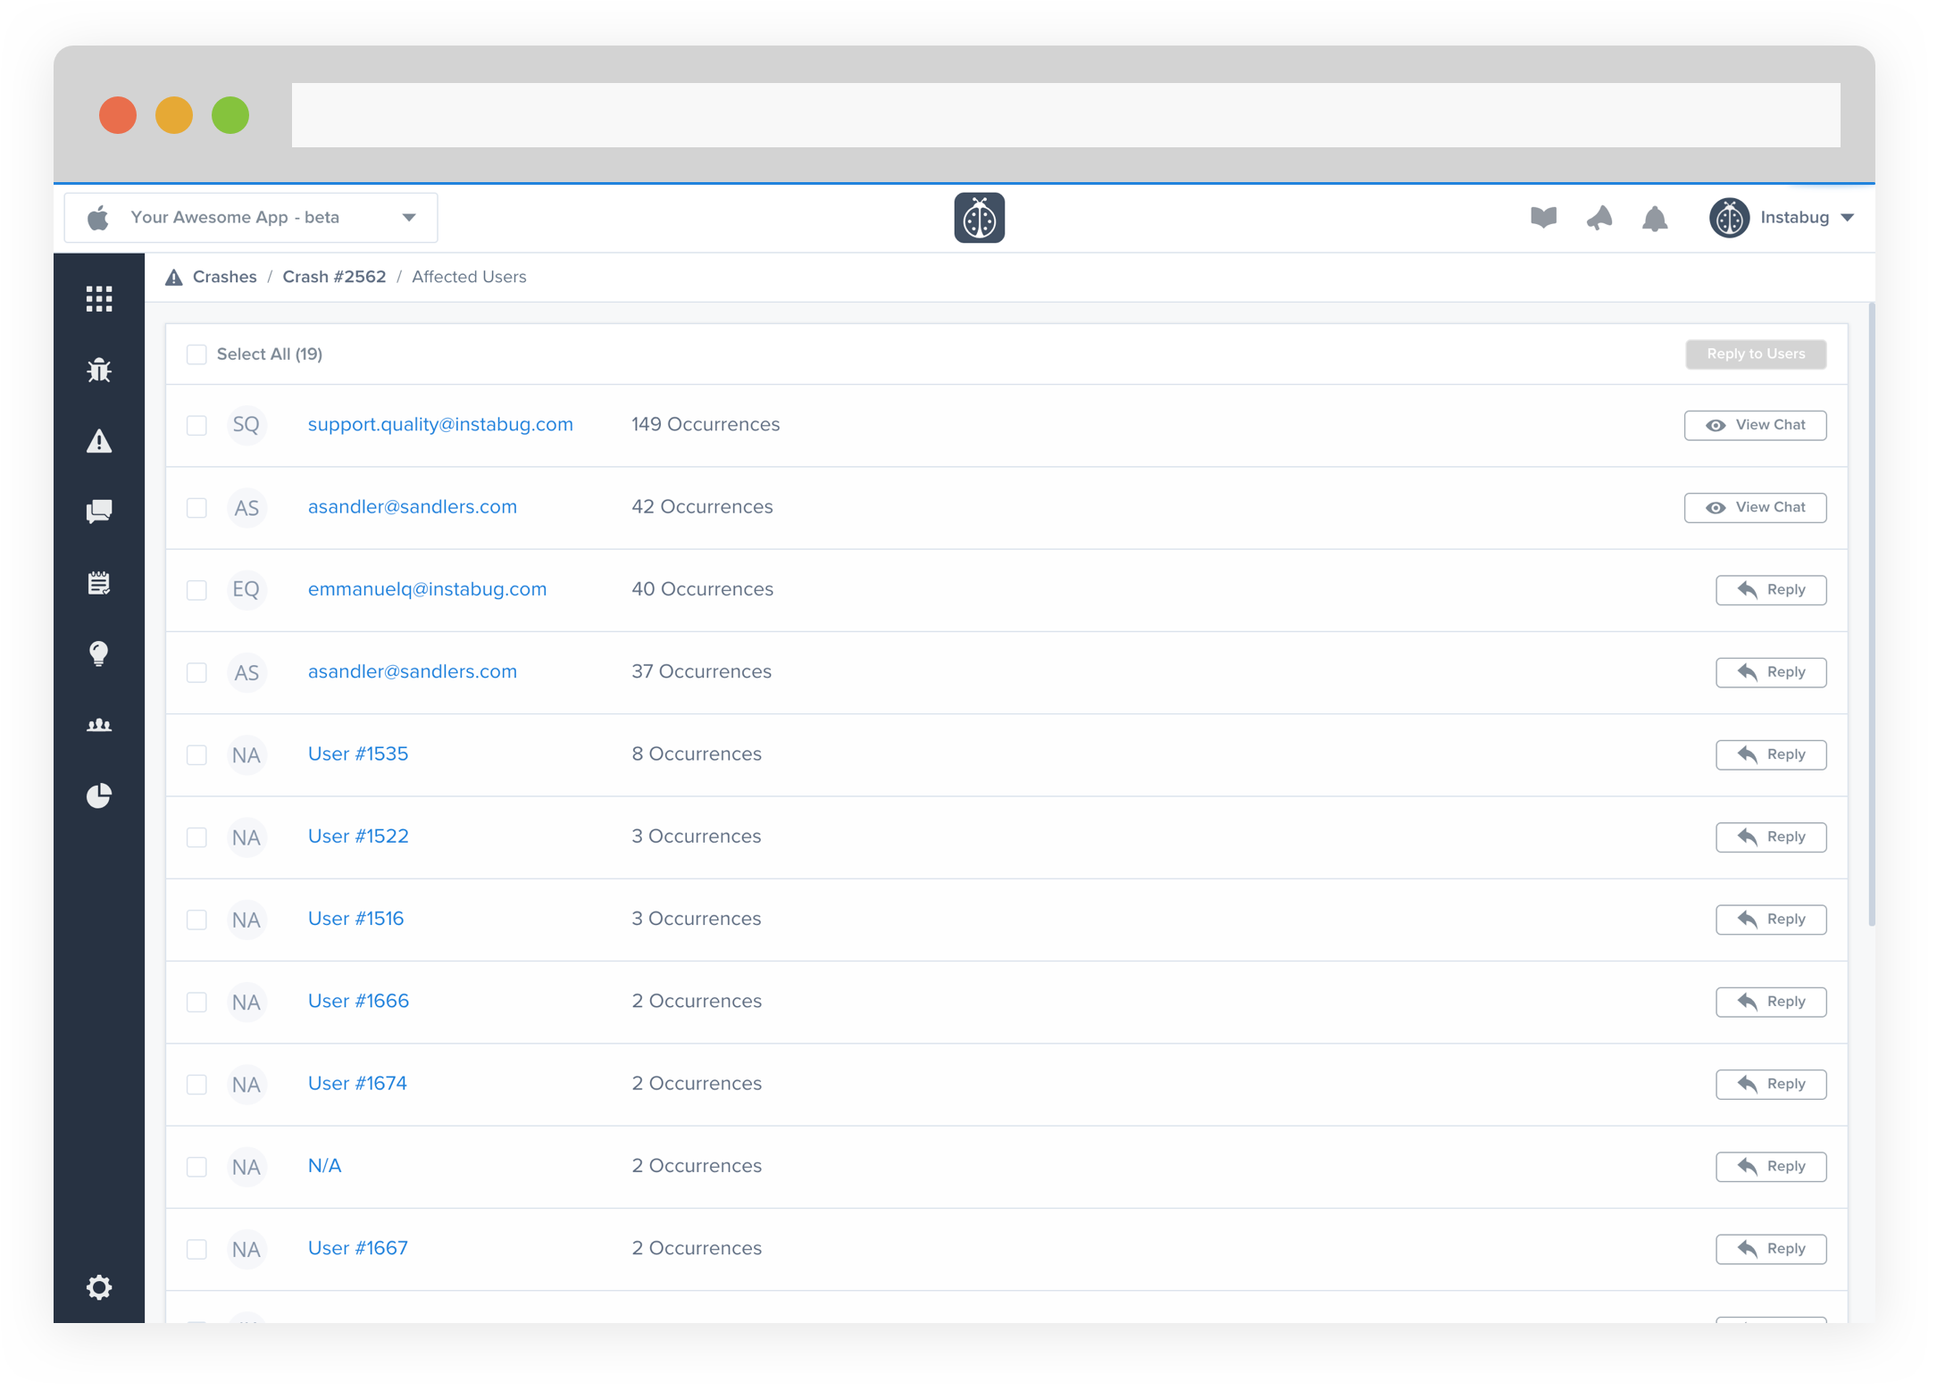
Task: Click View Chat for asandler@sandlers.com, 42 occurrences
Action: pos(1755,507)
